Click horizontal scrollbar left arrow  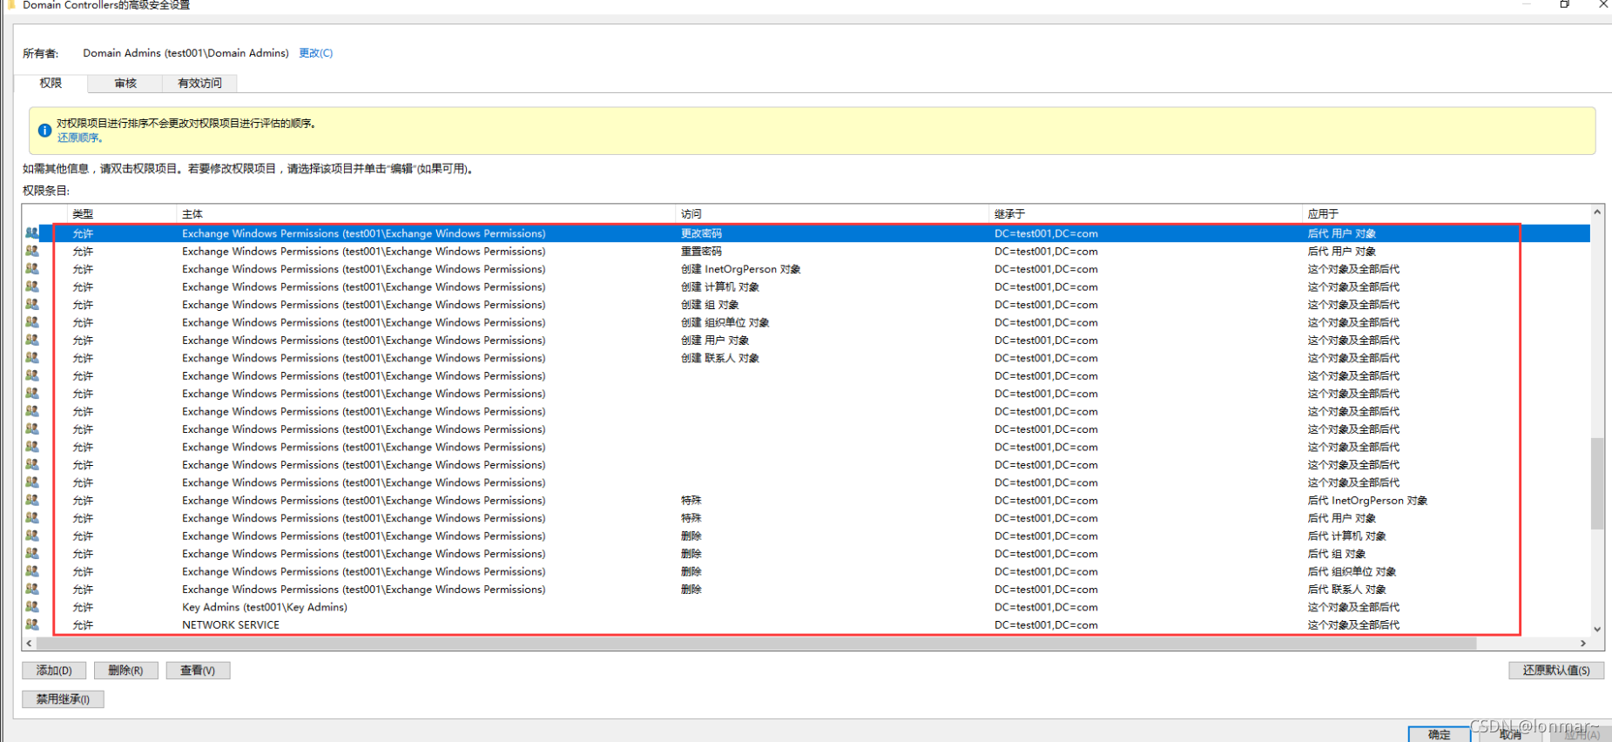[30, 644]
